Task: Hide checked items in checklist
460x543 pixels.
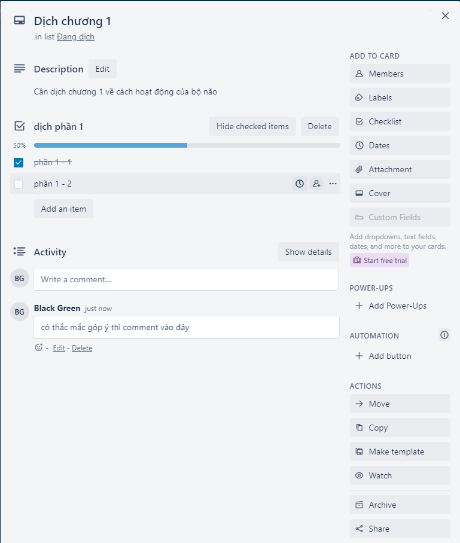Action: click(x=252, y=126)
